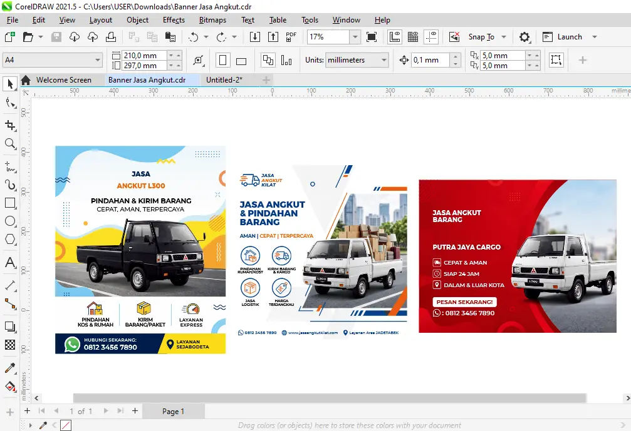Open the Bitmaps menu
The height and width of the screenshot is (431, 631).
[x=212, y=20]
